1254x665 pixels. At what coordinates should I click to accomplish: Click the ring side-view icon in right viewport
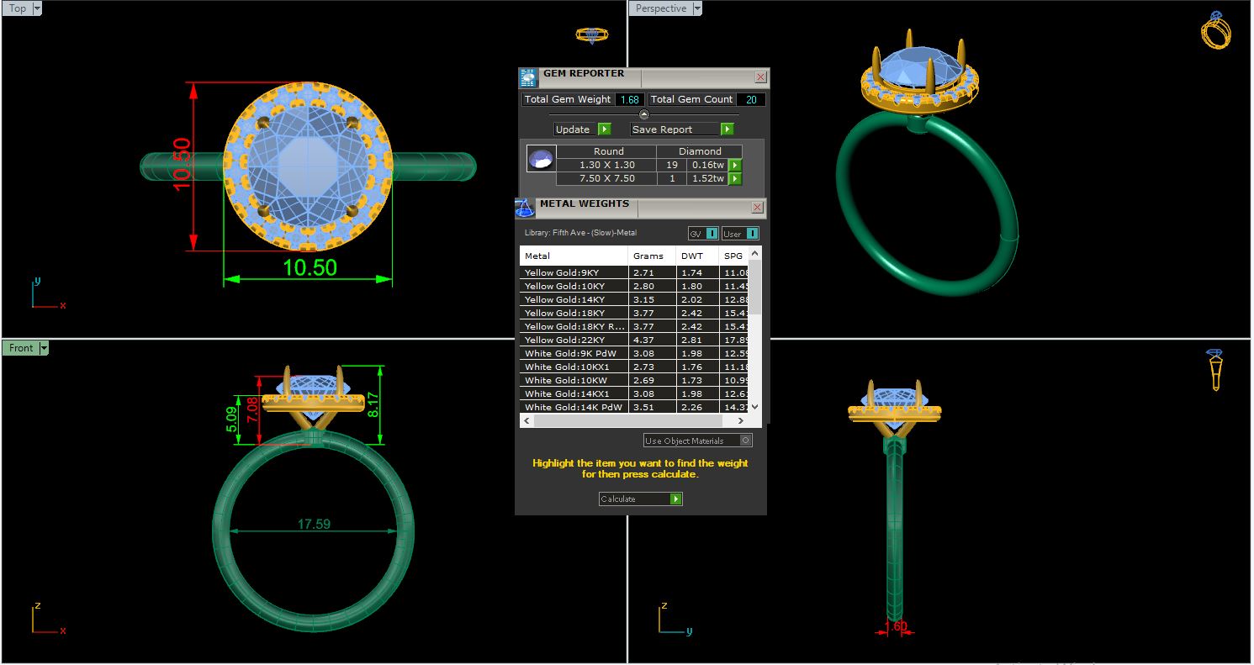tap(1214, 370)
